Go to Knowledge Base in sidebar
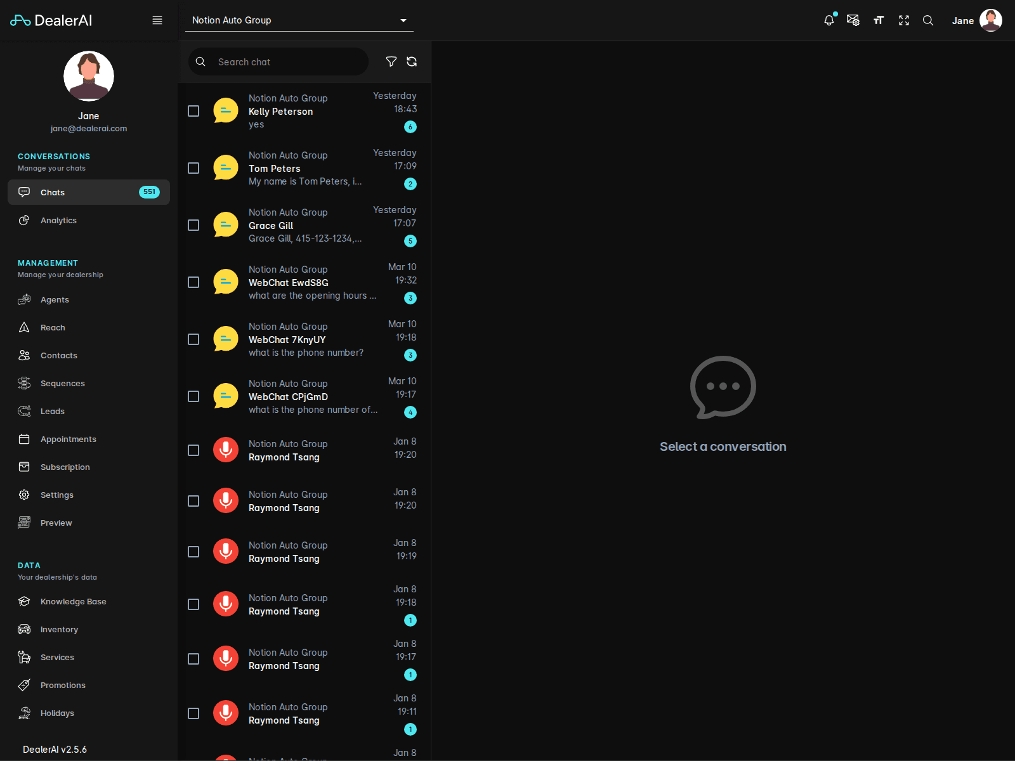The height and width of the screenshot is (761, 1015). (73, 601)
